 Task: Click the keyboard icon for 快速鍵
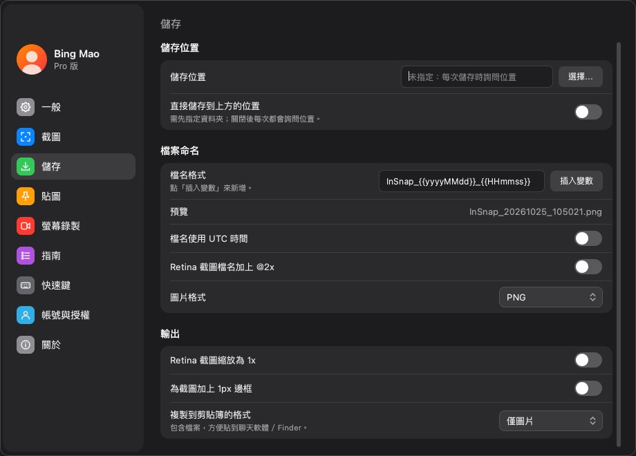click(x=26, y=285)
